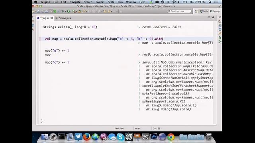Click the 'res8: Boolean = false' output

coord(162,27)
